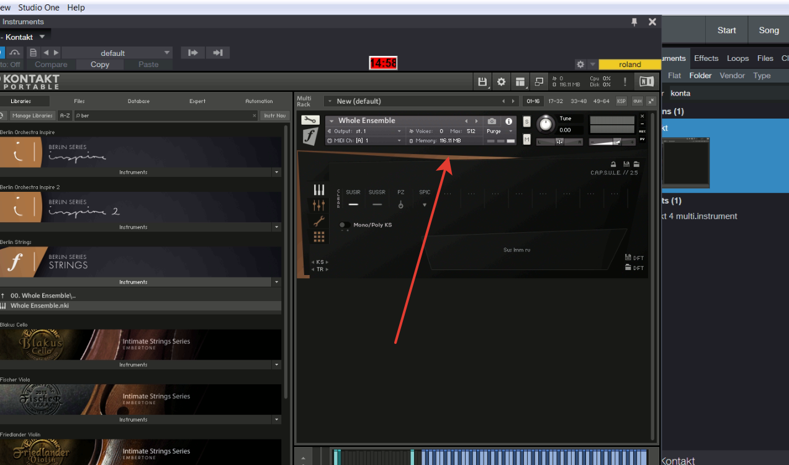Toggle the KSP script button
This screenshot has height=465, width=789.
tap(621, 101)
